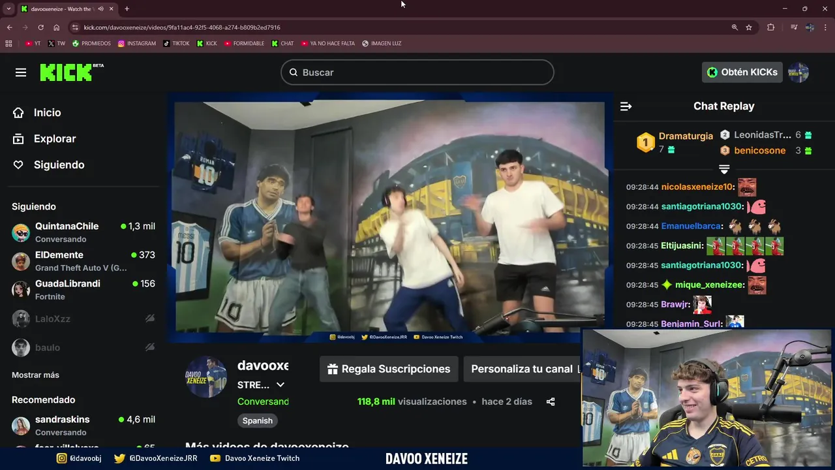Click the mique_xeneizee username in chat
Screen dimensions: 835x470
pos(710,285)
